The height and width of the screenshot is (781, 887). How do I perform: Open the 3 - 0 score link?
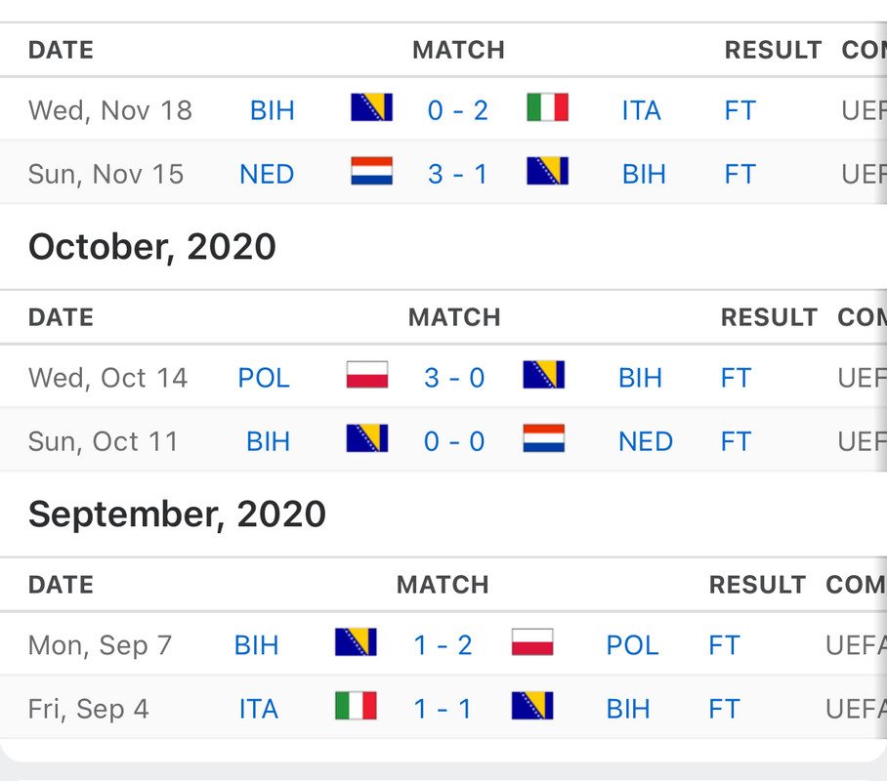pos(454,378)
